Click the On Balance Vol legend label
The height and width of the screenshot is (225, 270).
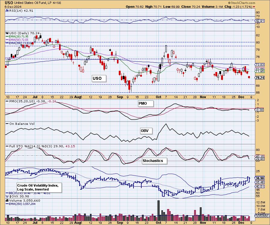pyautogui.click(x=22, y=124)
